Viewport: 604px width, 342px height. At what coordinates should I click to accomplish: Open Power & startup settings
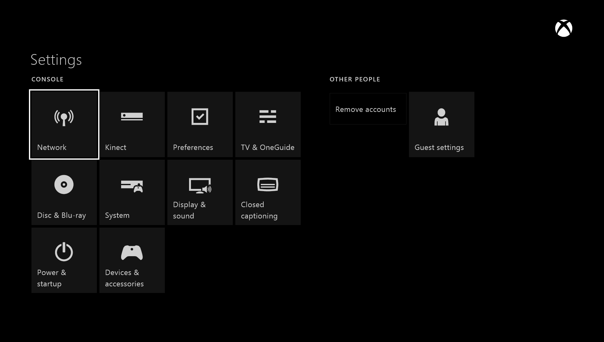click(64, 260)
